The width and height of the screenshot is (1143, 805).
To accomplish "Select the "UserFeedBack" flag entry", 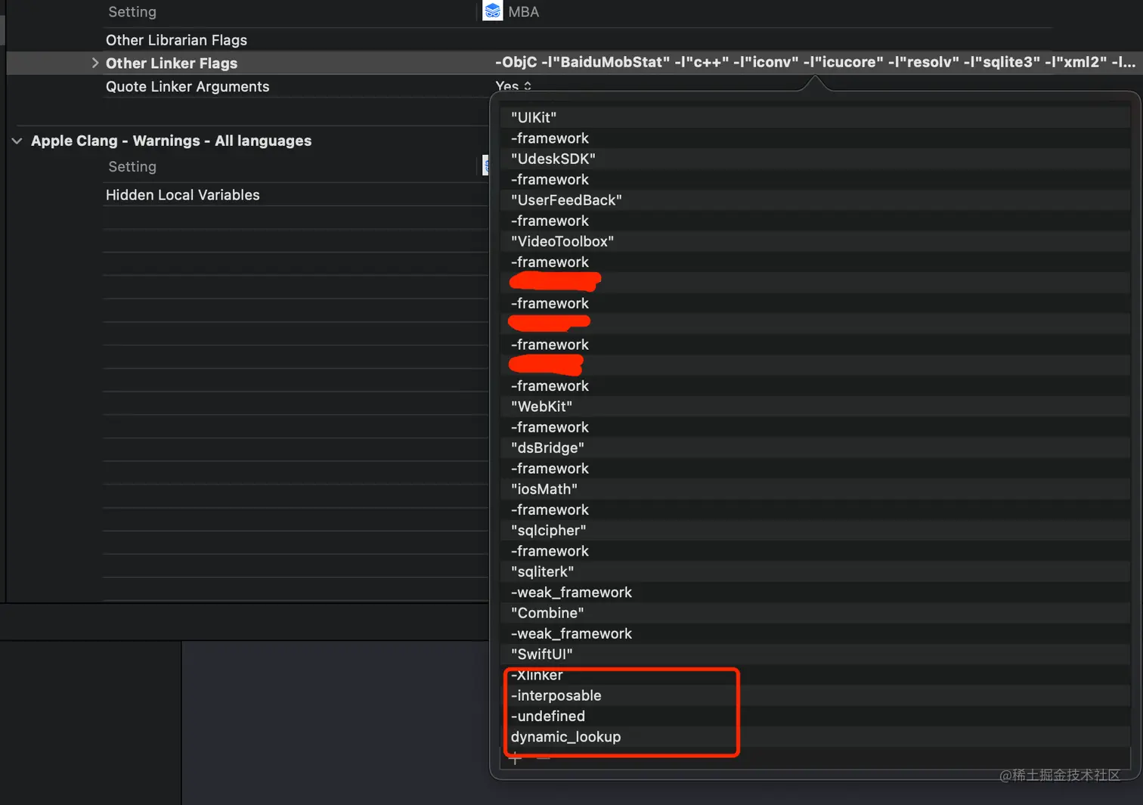I will [x=815, y=200].
